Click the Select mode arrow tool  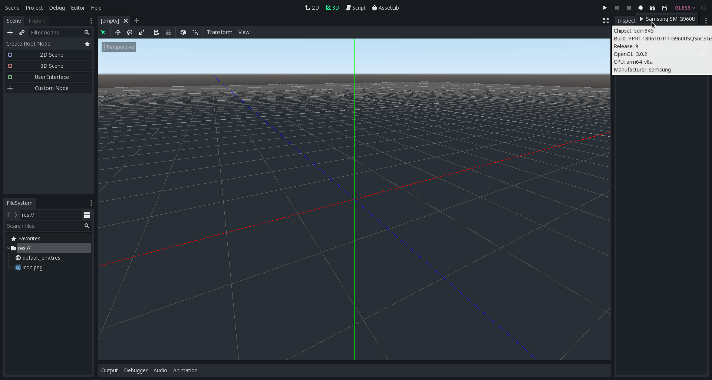(103, 33)
